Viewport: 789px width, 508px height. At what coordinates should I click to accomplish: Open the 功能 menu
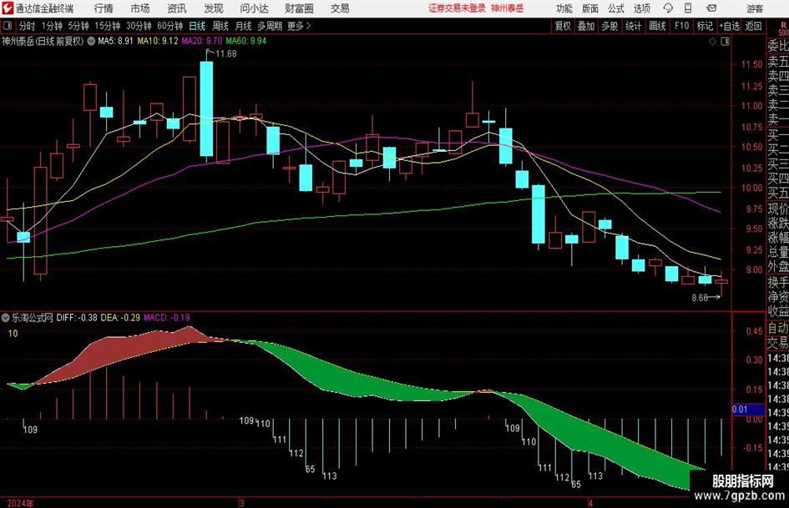[564, 8]
